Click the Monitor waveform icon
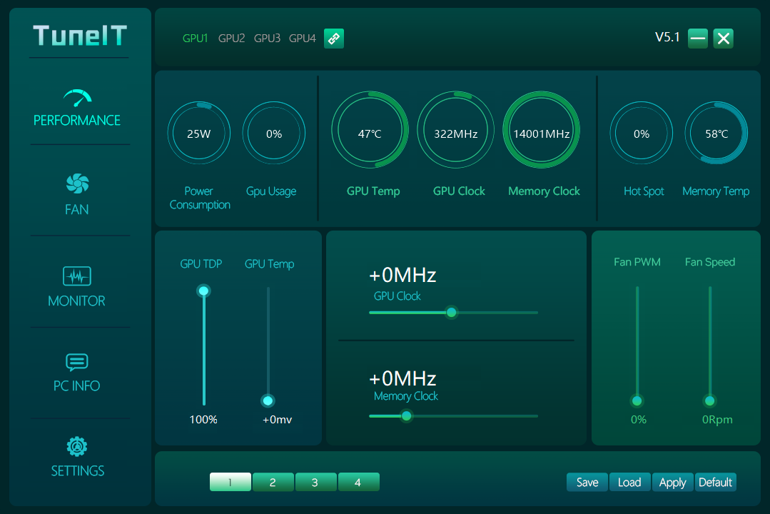This screenshot has width=770, height=514. (77, 276)
